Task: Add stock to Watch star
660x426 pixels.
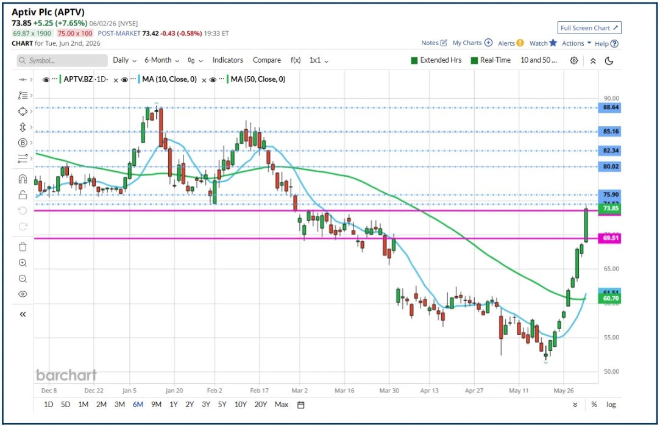Action: [553, 43]
